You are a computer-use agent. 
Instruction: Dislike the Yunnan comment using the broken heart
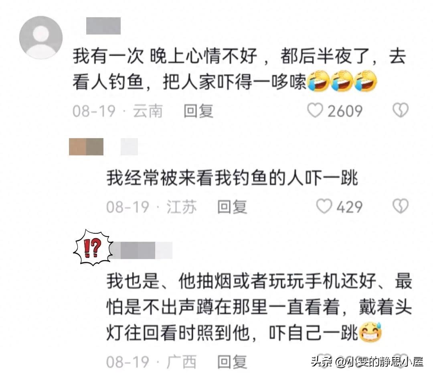tap(401, 110)
